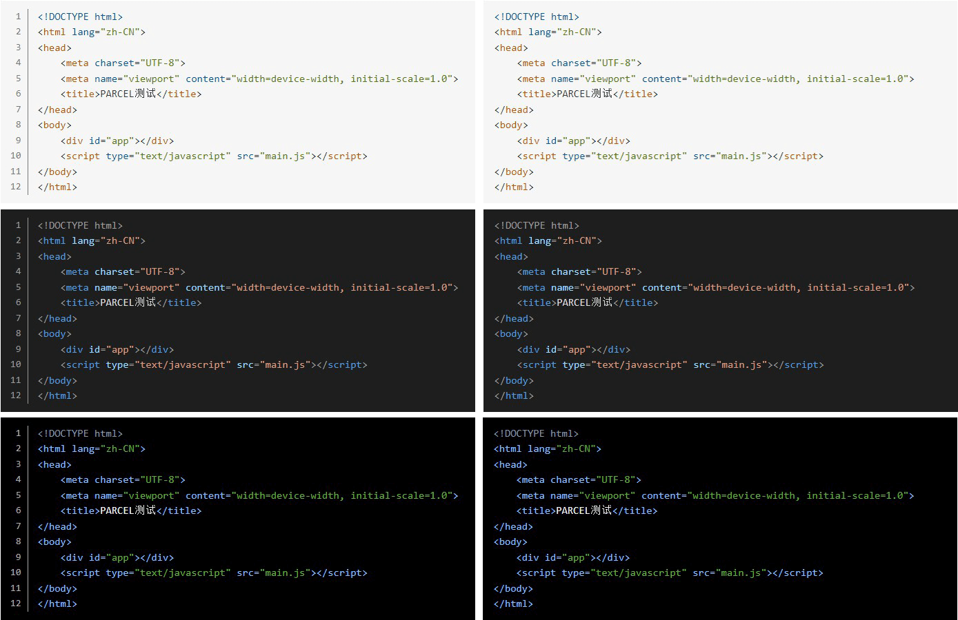Viewport: 958px width, 620px height.
Task: Click closing html tag in gray numbered block
Action: [57, 395]
